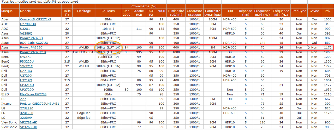Open the LG 32UL950 link

click(27, 113)
